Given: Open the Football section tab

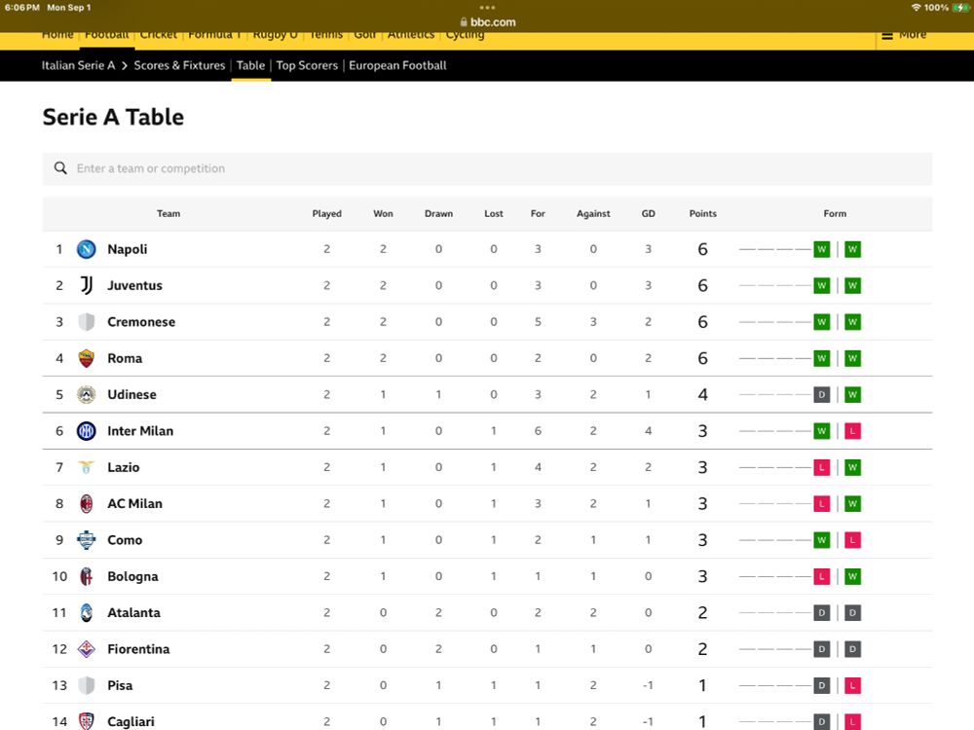Looking at the screenshot, I should click(x=107, y=35).
